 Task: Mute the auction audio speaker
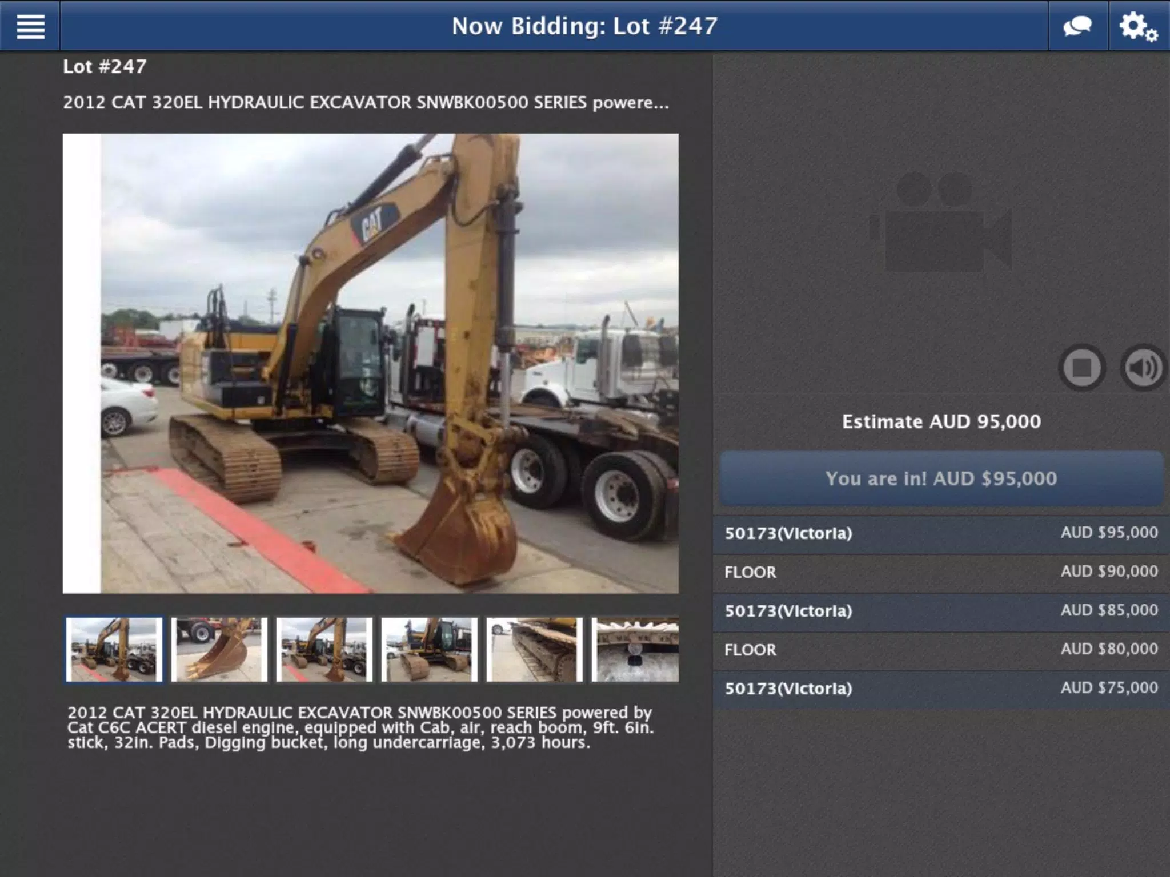pos(1143,368)
